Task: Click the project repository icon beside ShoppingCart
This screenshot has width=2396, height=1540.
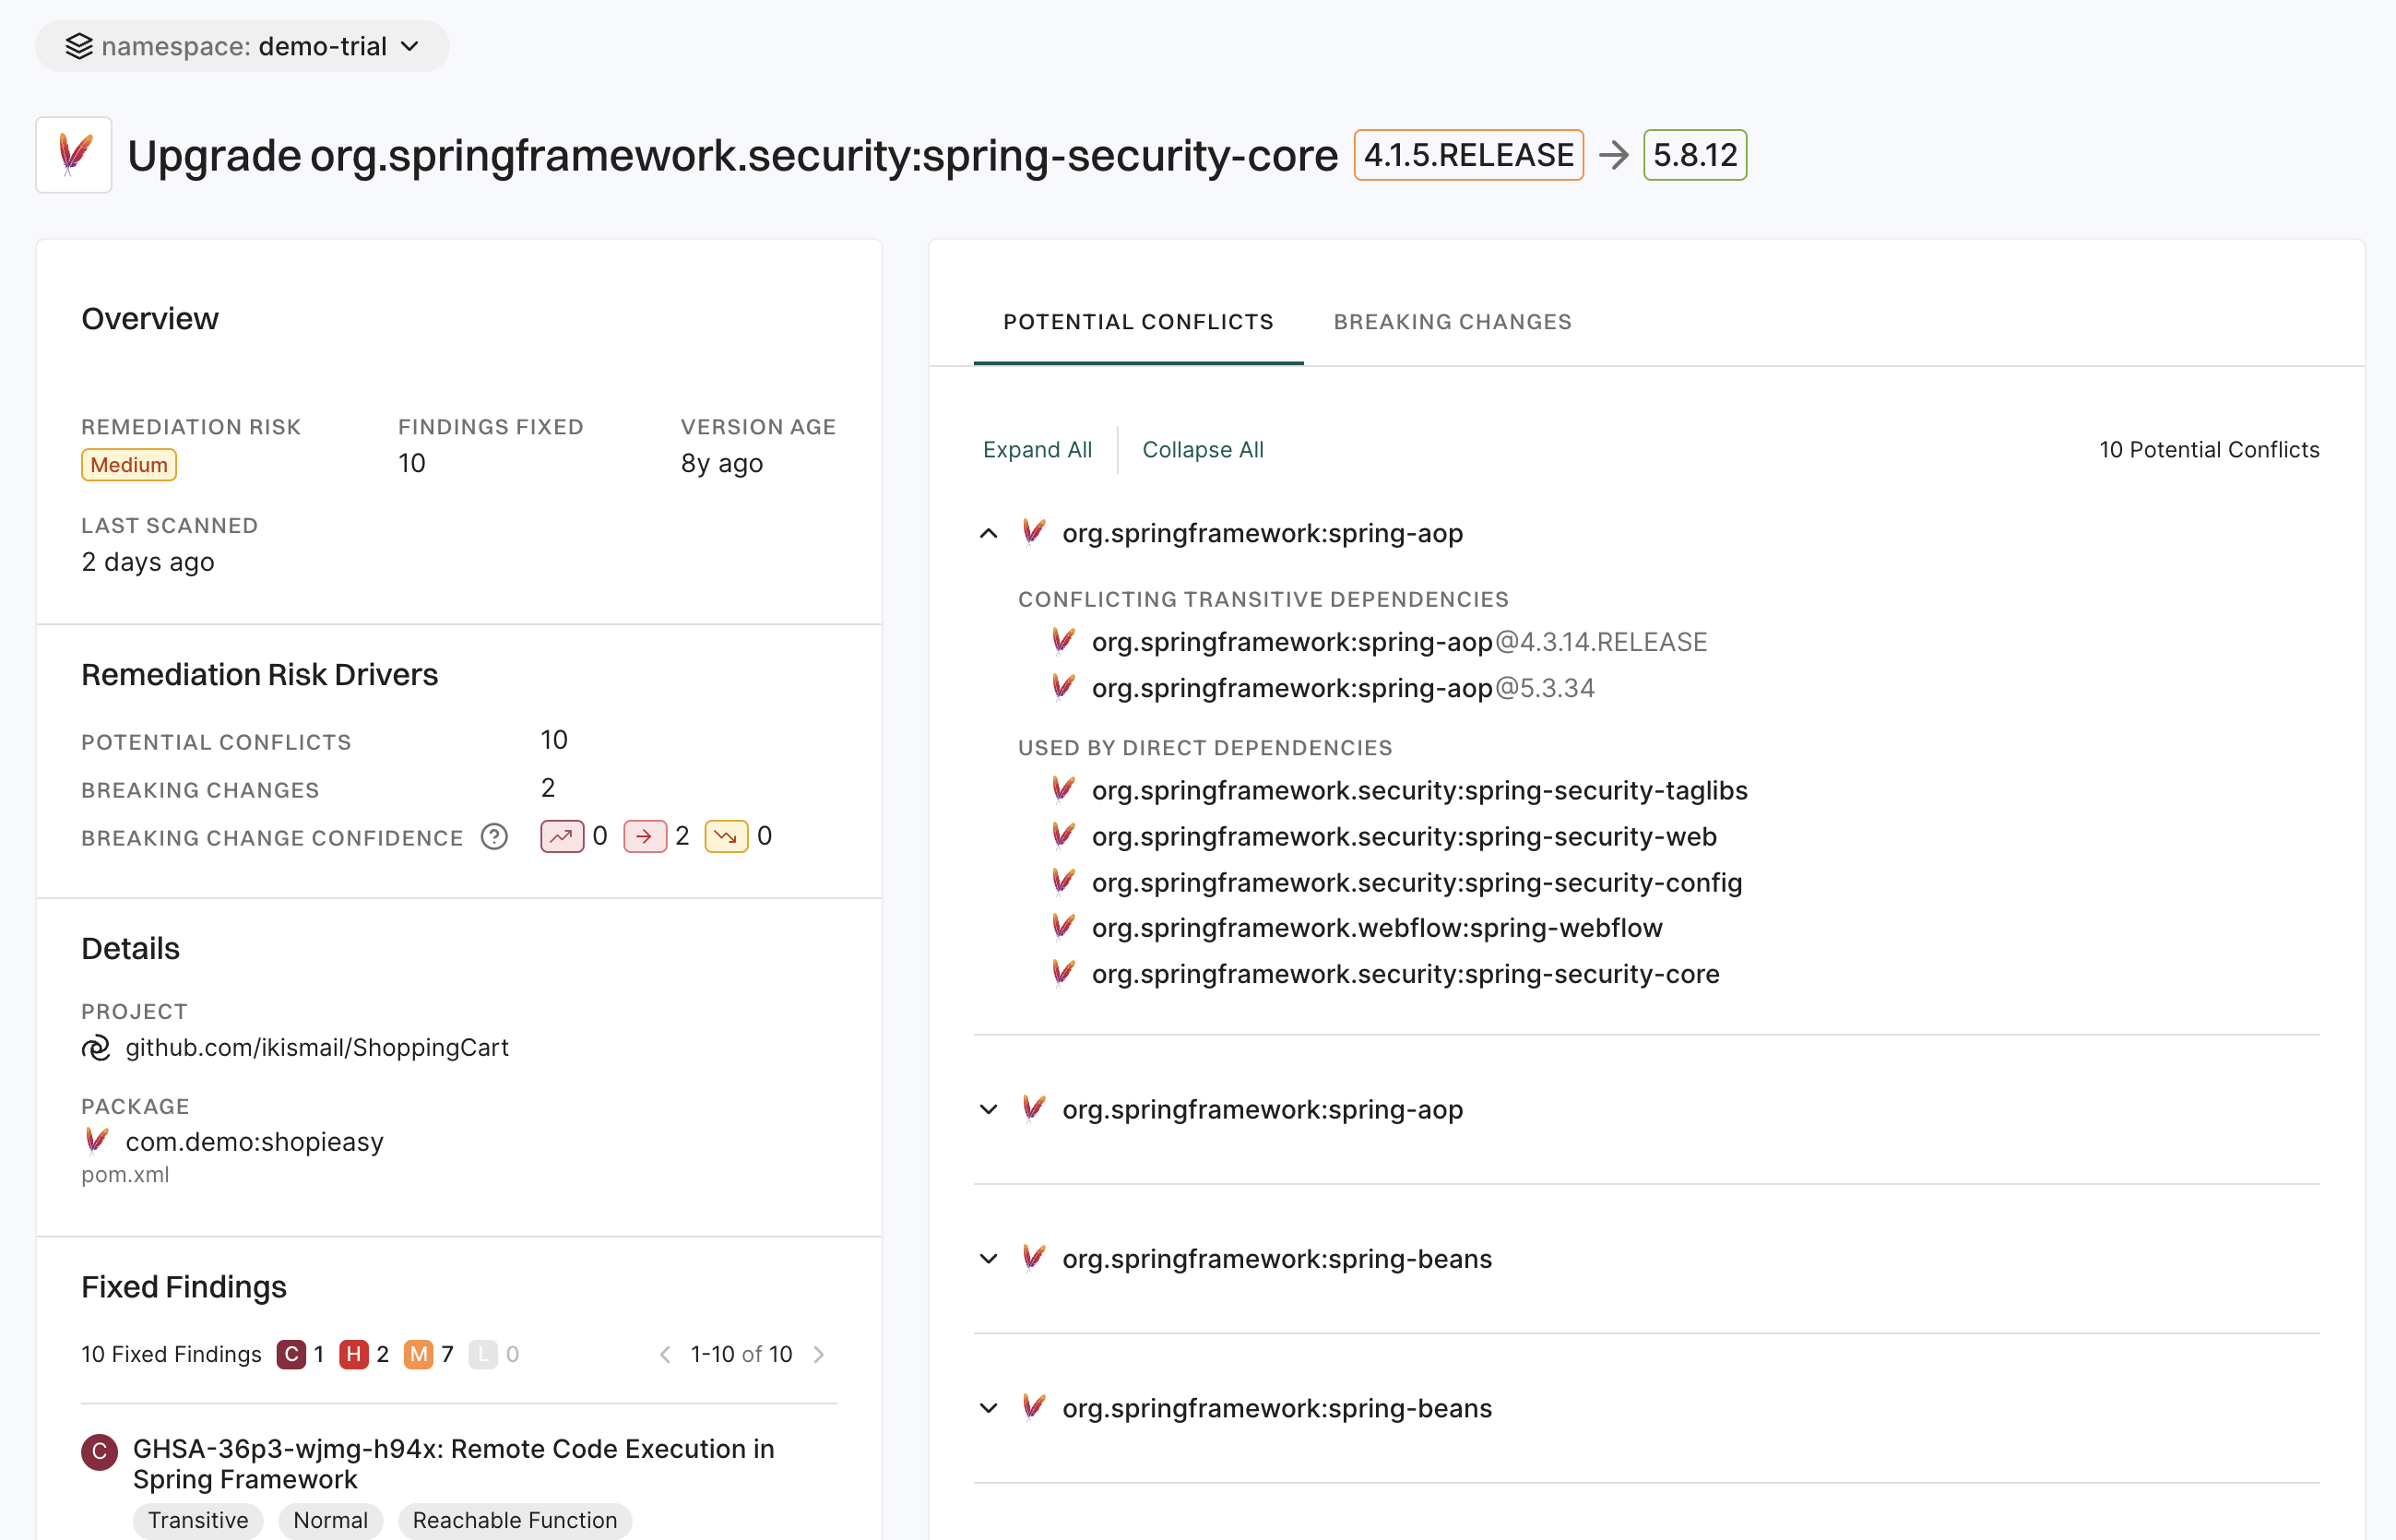Action: pyautogui.click(x=96, y=1047)
